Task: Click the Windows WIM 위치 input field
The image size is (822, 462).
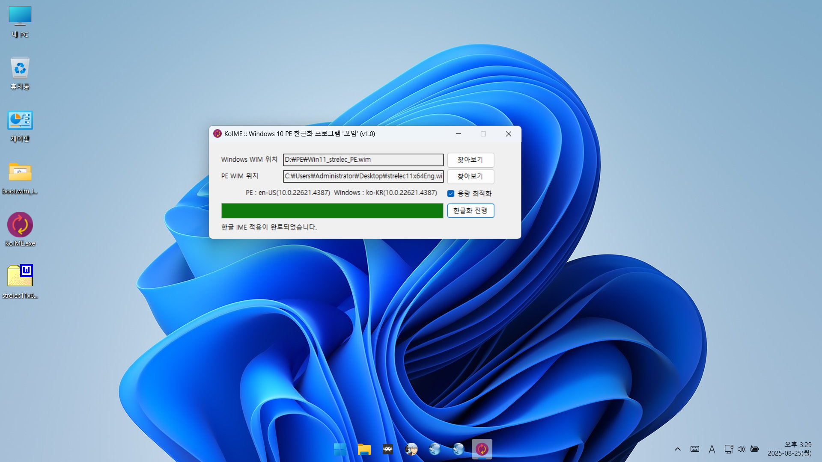Action: point(363,160)
